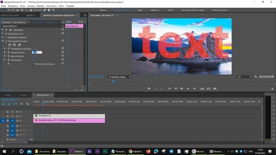Select the Razor tool
Image resolution: width=276 pixels, height=155 pixels.
(x=31, y=10)
